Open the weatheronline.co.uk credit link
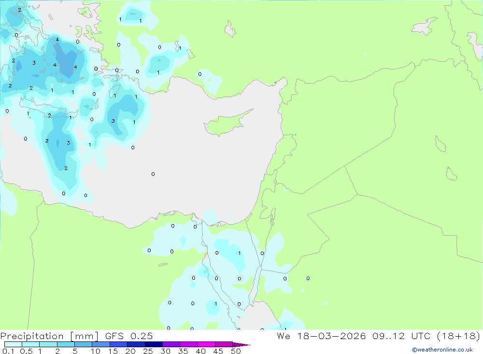The image size is (483, 354). pyautogui.click(x=442, y=350)
